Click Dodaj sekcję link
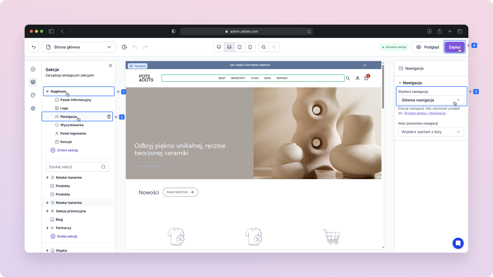The width and height of the screenshot is (493, 277). (64, 236)
